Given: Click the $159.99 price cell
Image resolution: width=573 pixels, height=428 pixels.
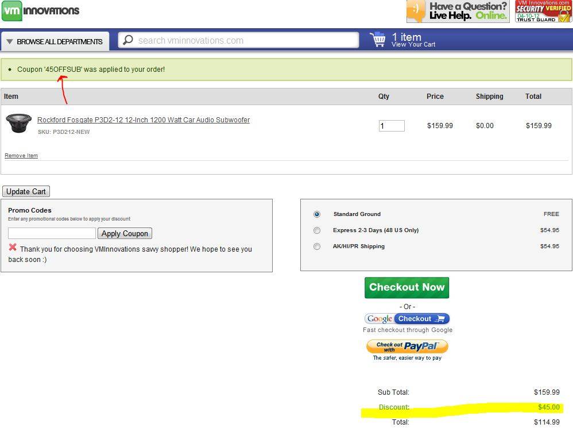Looking at the screenshot, I should 440,126.
